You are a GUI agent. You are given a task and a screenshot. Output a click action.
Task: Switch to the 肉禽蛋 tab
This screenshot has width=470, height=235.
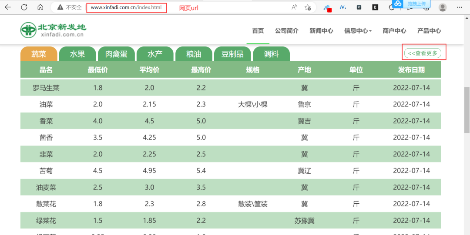(116, 54)
